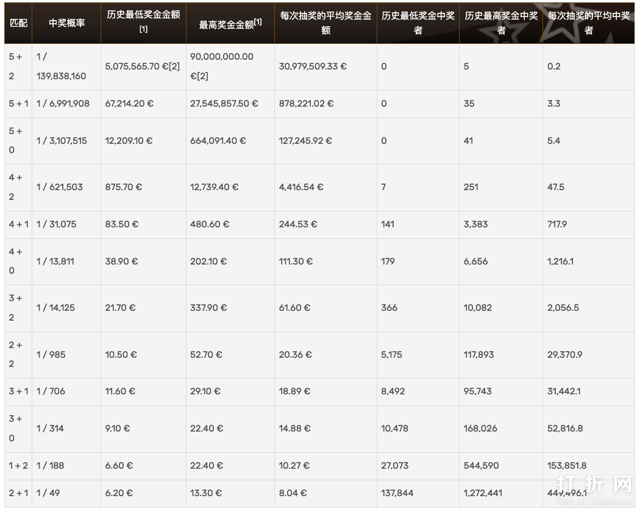Viewport: 640px width, 512px height.
Task: Click the 中奖概率 column header
Action: pyautogui.click(x=66, y=23)
